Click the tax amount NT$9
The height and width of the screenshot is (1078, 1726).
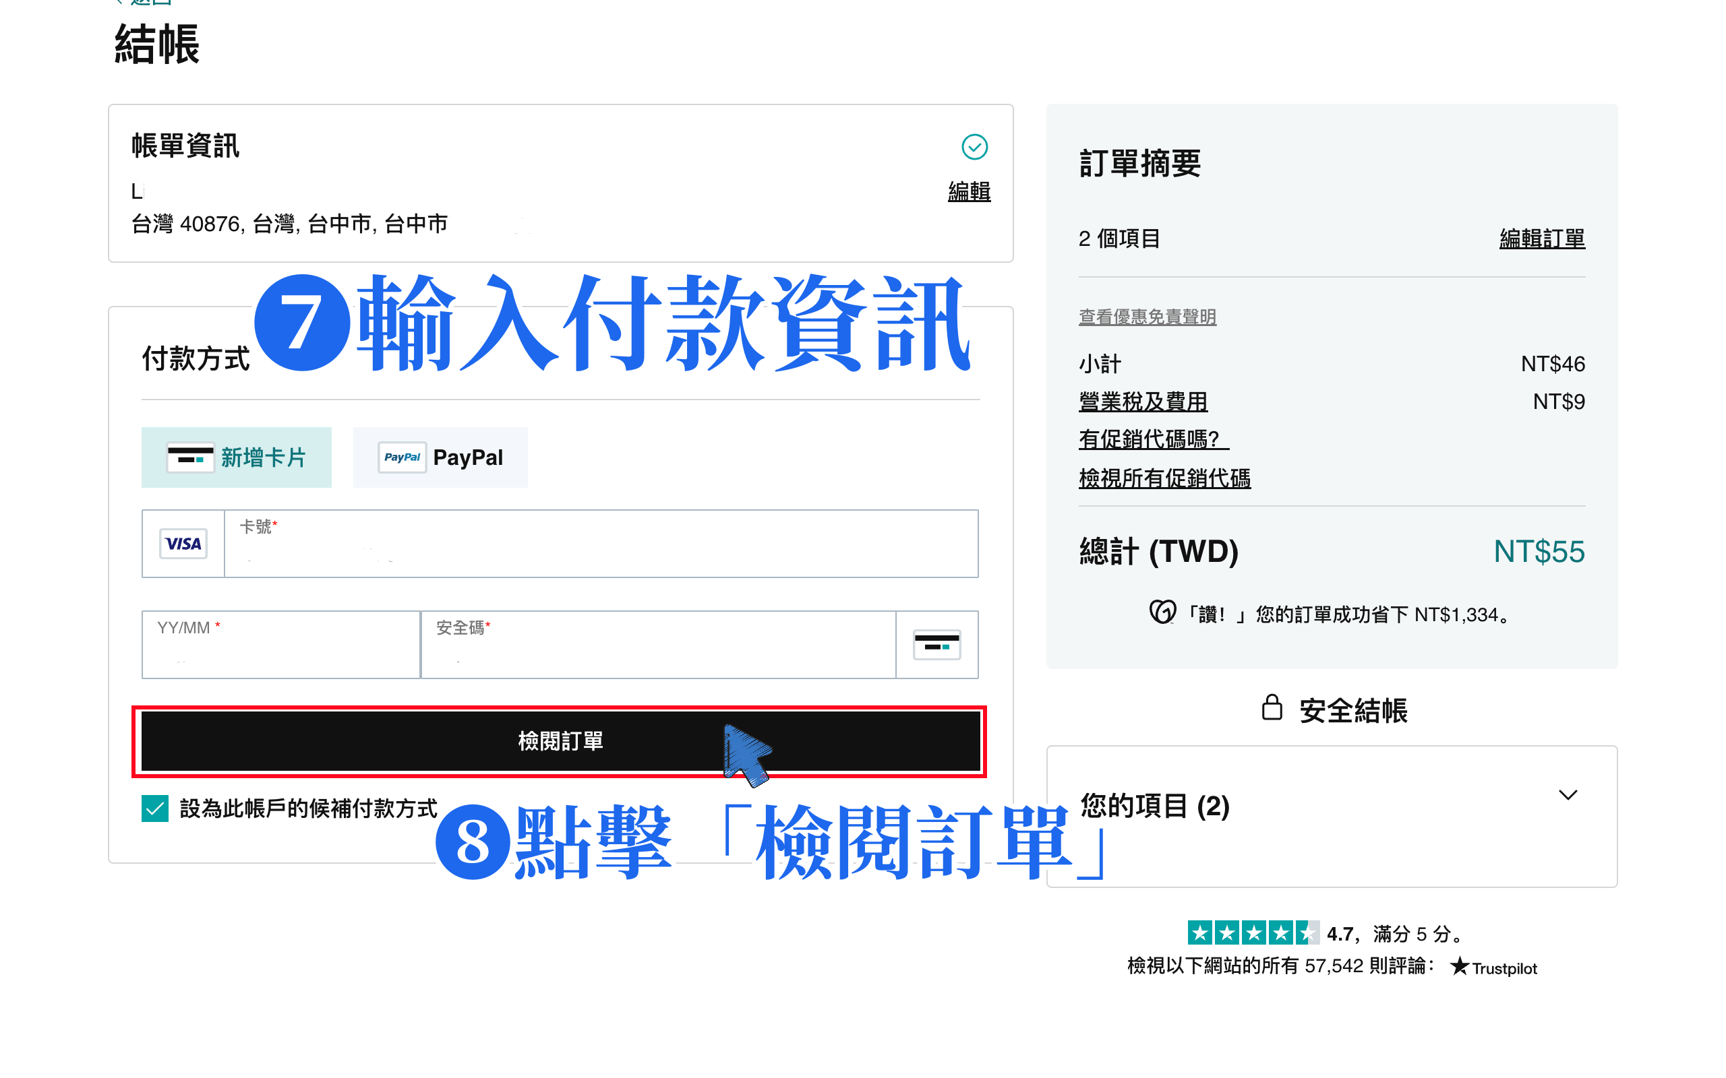tap(1558, 402)
